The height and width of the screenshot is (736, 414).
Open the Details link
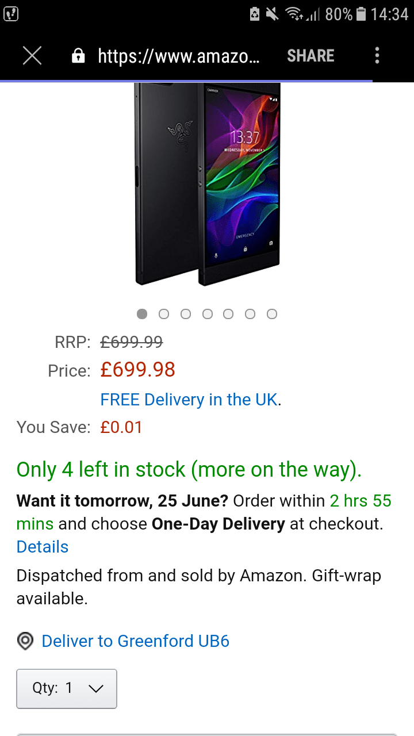point(43,547)
